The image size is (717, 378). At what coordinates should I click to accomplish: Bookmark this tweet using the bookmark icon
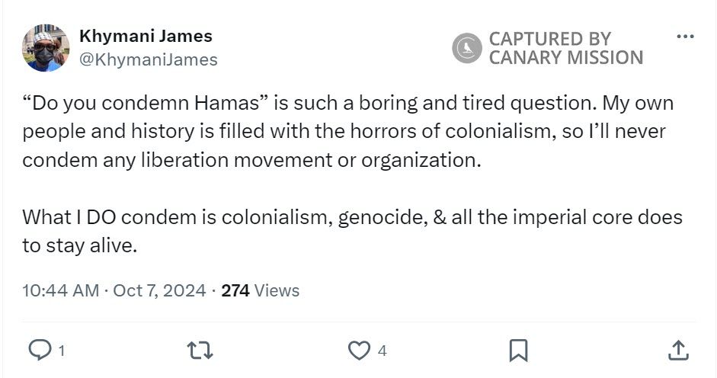[x=519, y=350]
